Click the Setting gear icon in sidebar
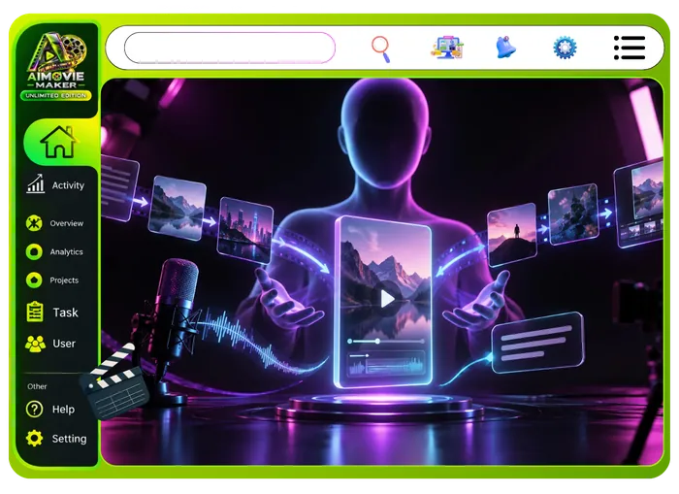The image size is (679, 494). tap(34, 439)
